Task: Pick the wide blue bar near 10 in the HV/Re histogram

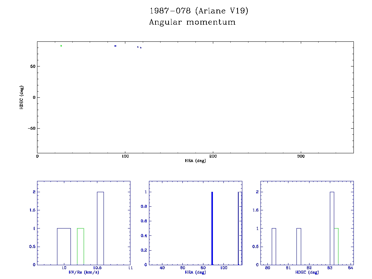Action: click(x=64, y=246)
